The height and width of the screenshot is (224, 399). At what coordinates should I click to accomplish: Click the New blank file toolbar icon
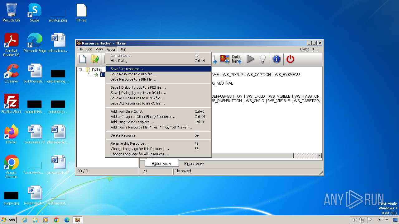point(83,59)
